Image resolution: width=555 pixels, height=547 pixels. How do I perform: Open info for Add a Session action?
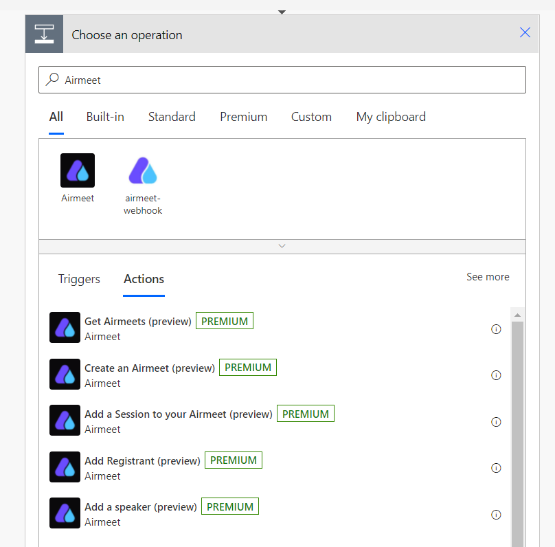[496, 422]
